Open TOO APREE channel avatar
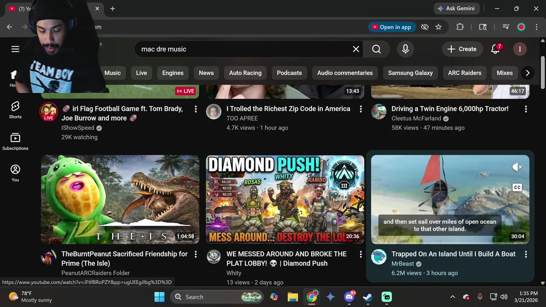 pos(214,112)
